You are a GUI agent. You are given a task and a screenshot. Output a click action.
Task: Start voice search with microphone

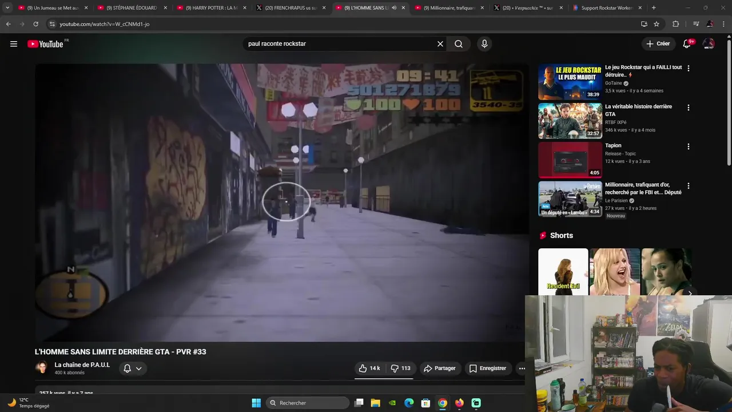(x=484, y=44)
